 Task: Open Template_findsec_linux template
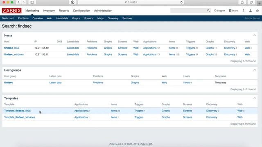17,111
